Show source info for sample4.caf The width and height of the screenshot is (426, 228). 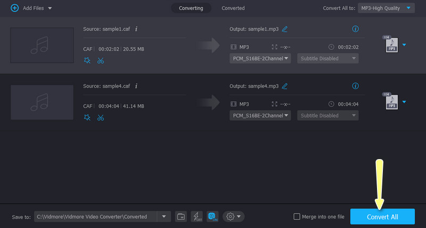click(136, 85)
